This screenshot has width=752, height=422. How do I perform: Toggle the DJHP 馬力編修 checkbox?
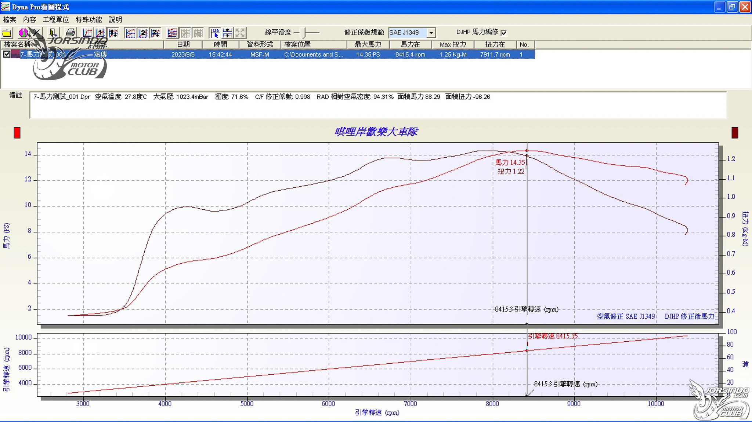504,33
